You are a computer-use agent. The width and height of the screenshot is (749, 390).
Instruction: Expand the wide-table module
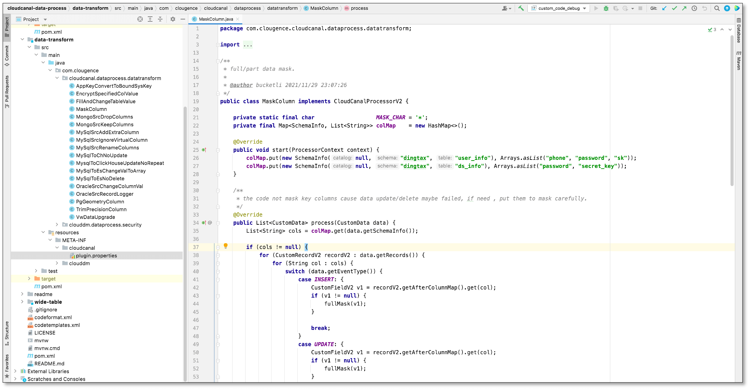click(22, 302)
